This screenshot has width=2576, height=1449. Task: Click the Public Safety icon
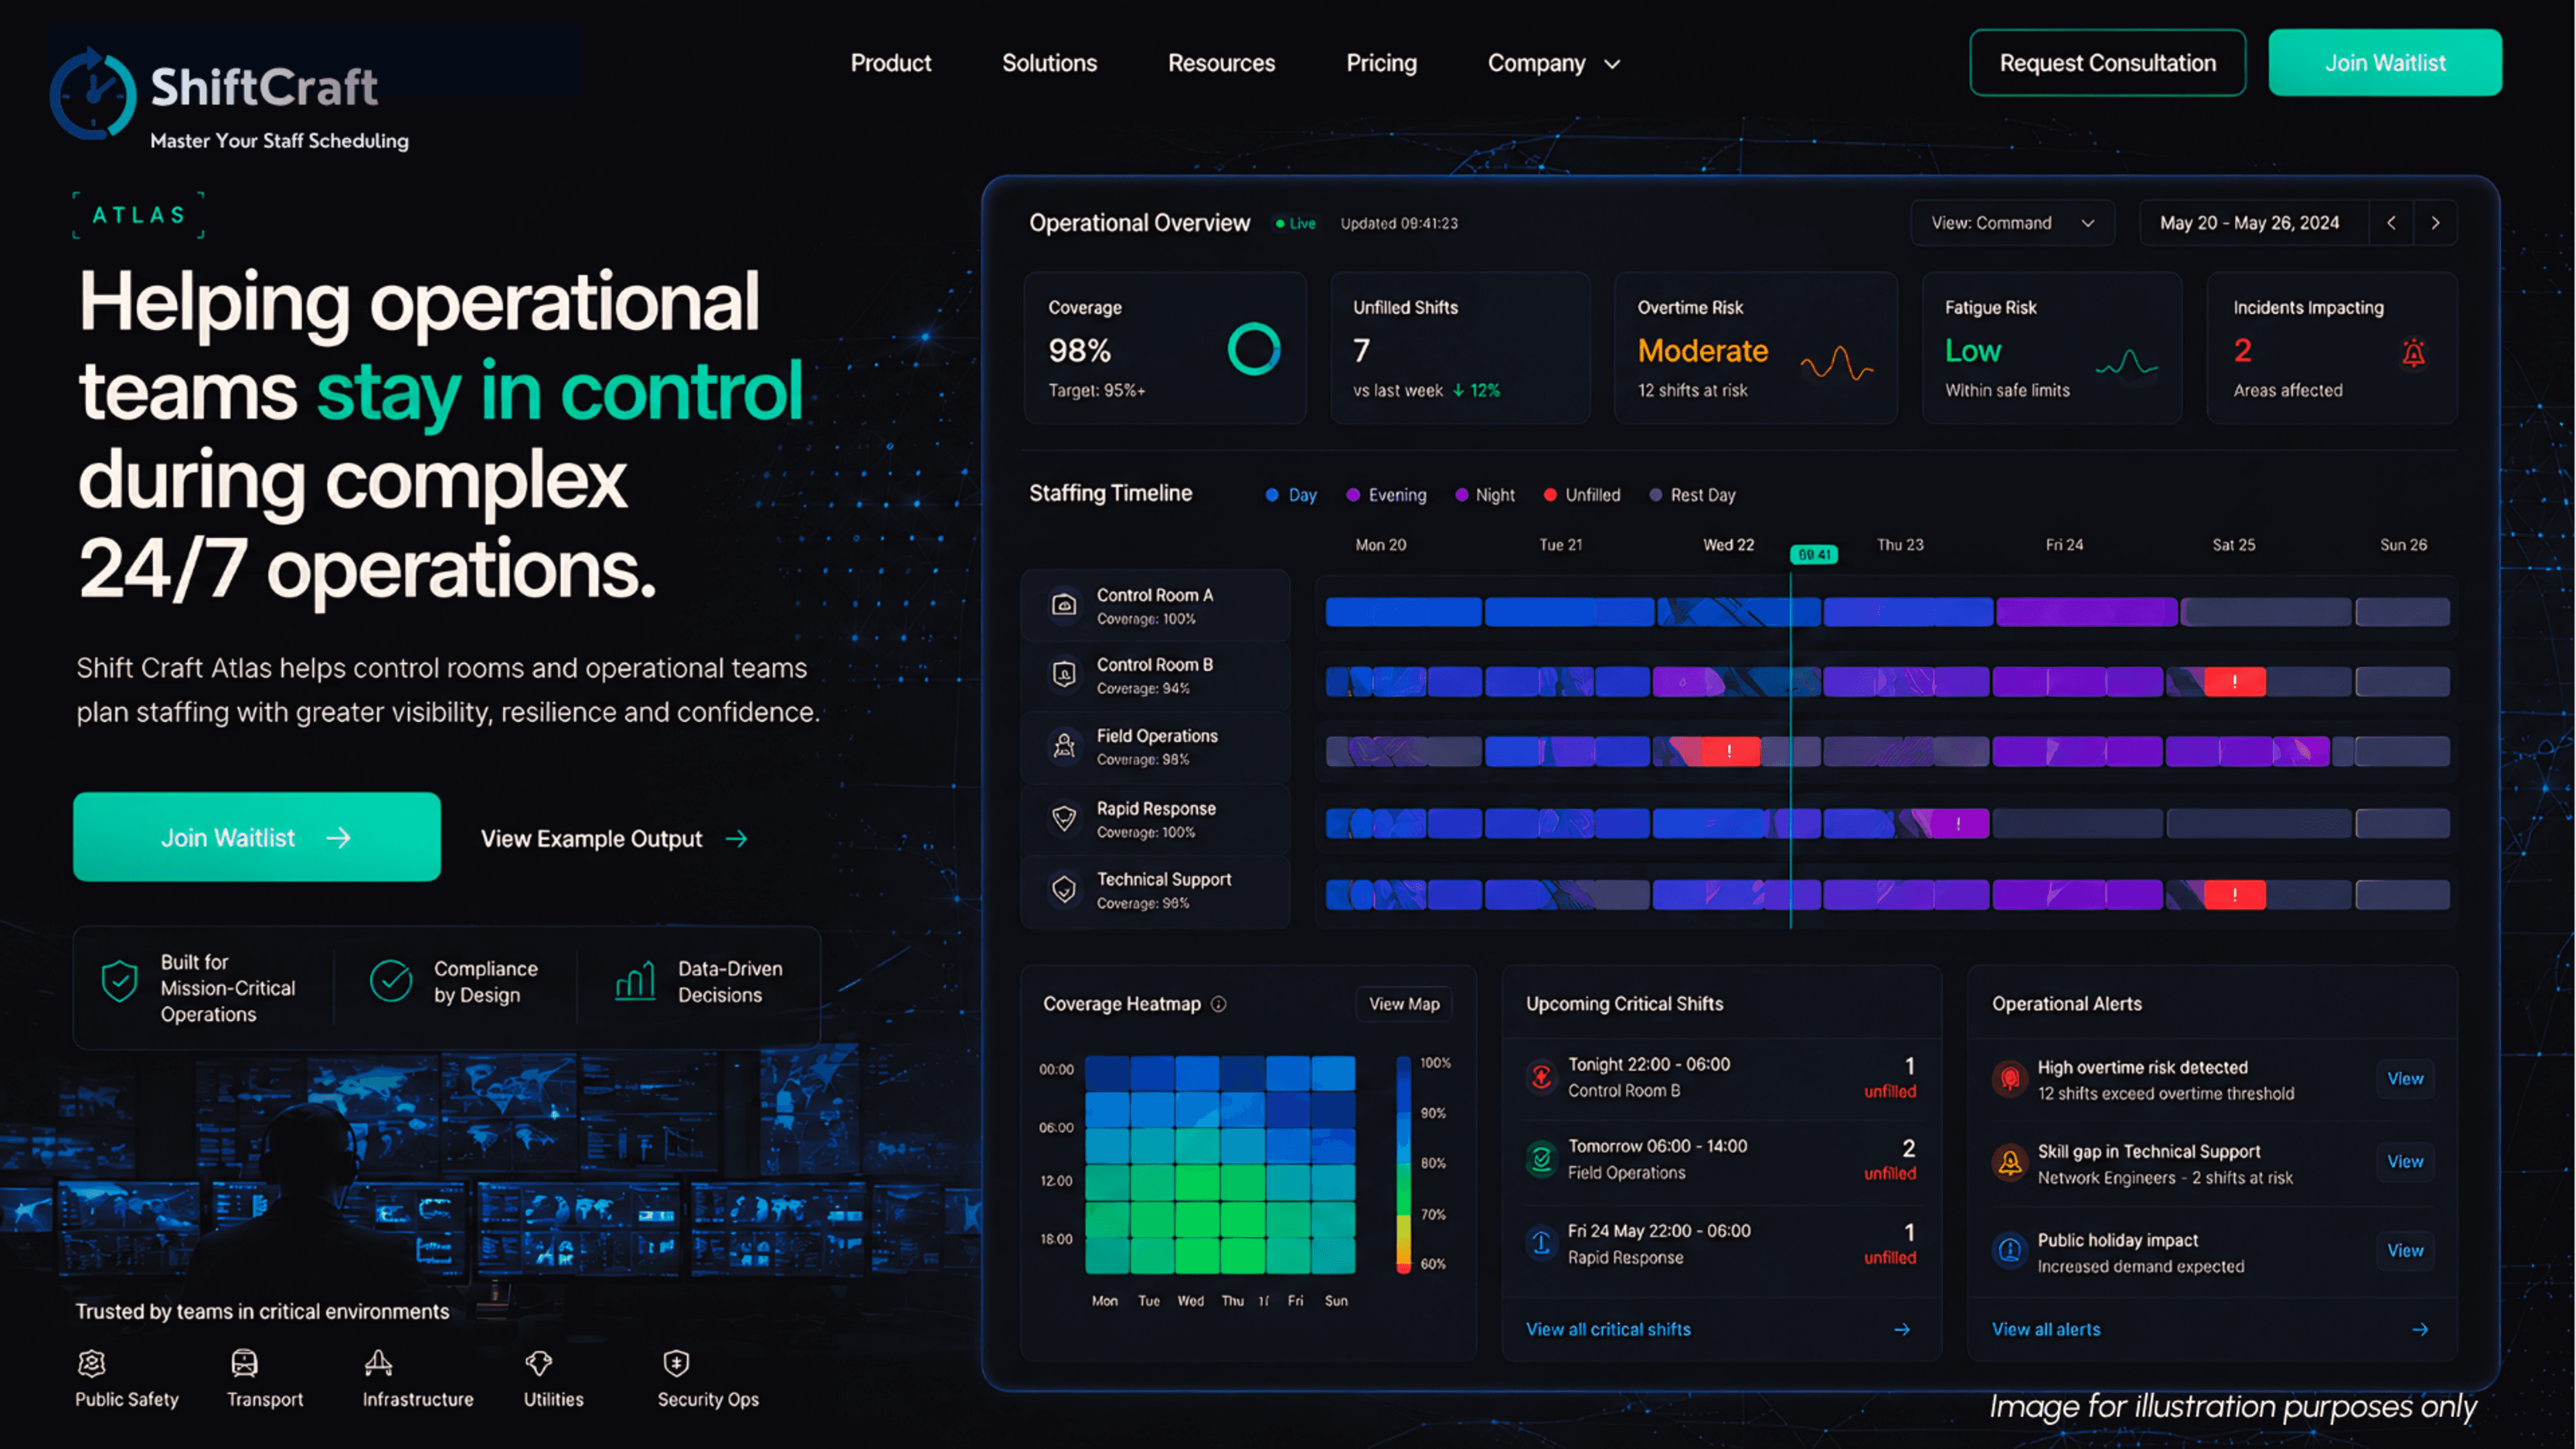pyautogui.click(x=92, y=1363)
